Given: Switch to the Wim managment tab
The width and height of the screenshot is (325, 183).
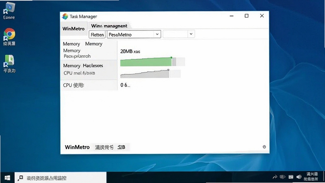Looking at the screenshot, I should 109,26.
